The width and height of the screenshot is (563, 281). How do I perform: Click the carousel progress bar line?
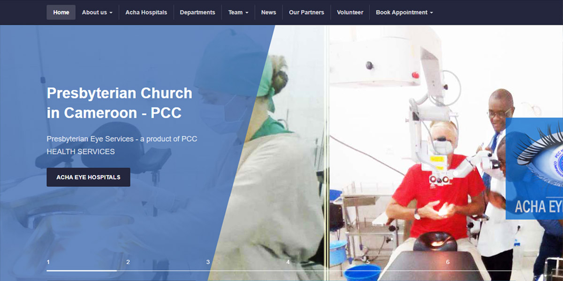281,270
